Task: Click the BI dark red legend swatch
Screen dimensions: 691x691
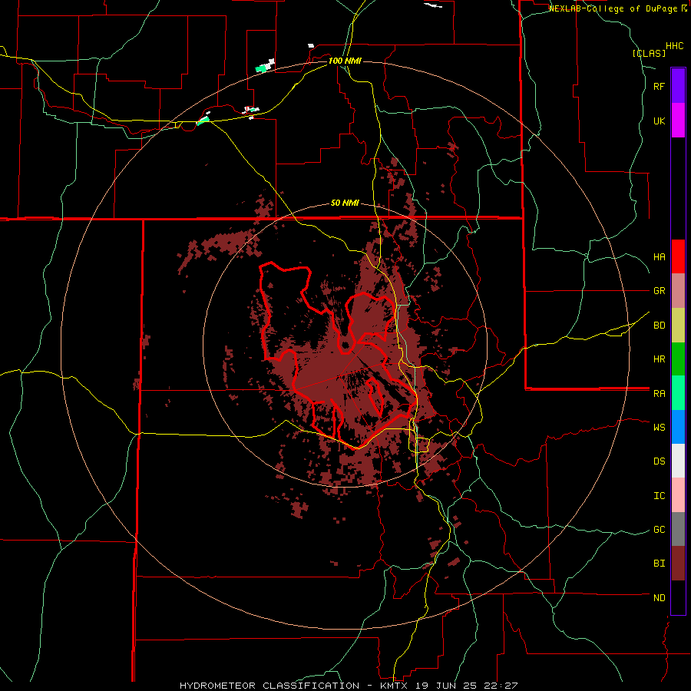Action: [x=678, y=564]
